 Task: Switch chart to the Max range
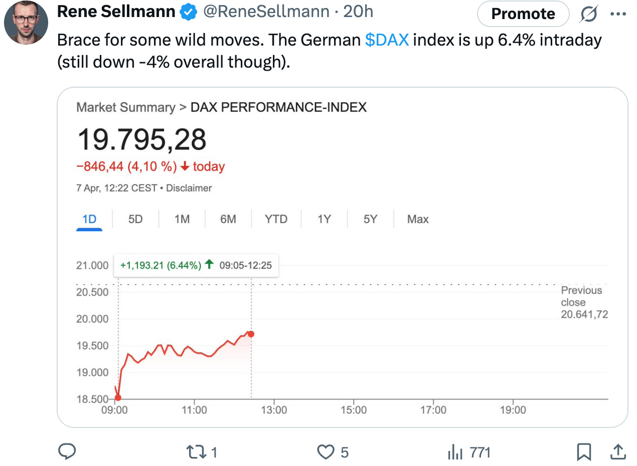tap(418, 219)
